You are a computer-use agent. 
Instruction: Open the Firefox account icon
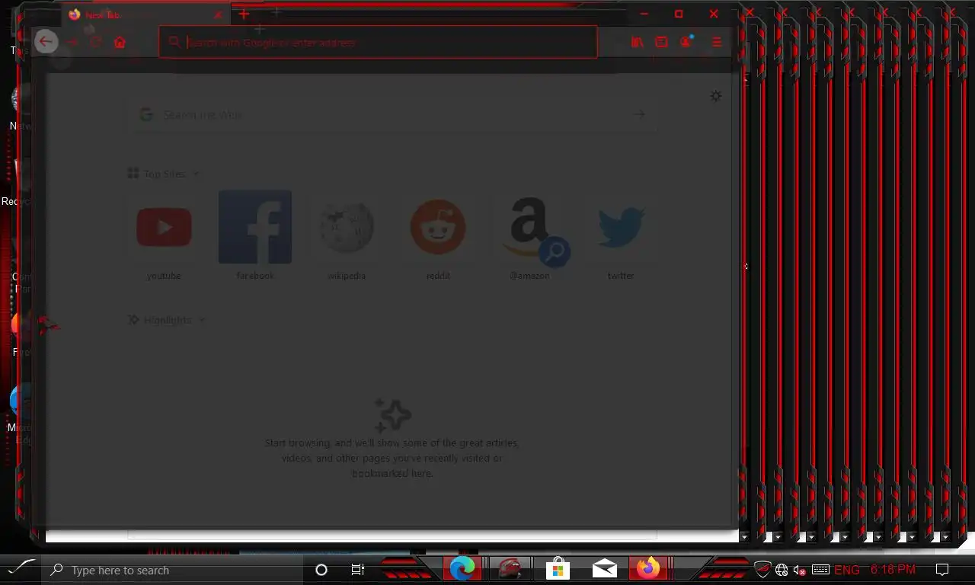click(686, 42)
